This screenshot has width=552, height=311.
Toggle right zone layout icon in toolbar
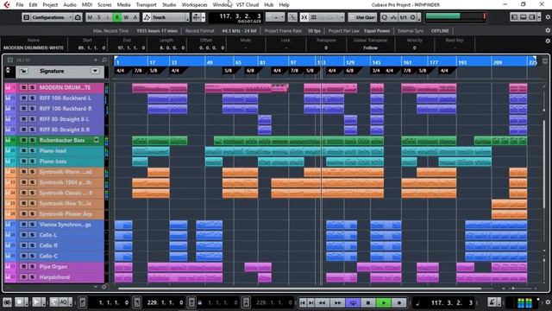(x=532, y=17)
